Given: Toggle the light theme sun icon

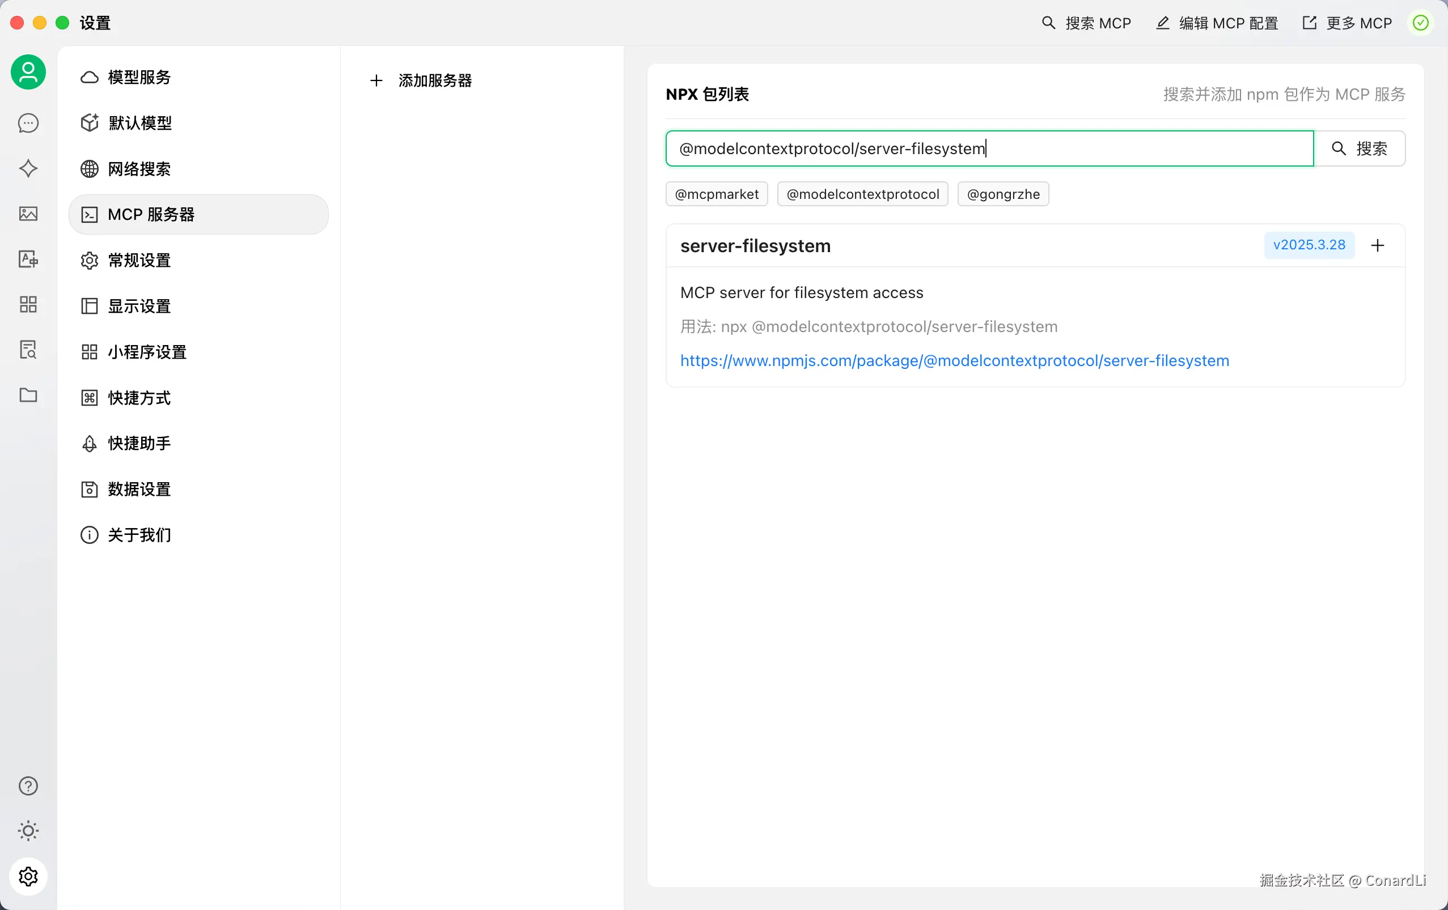Looking at the screenshot, I should coord(28,831).
